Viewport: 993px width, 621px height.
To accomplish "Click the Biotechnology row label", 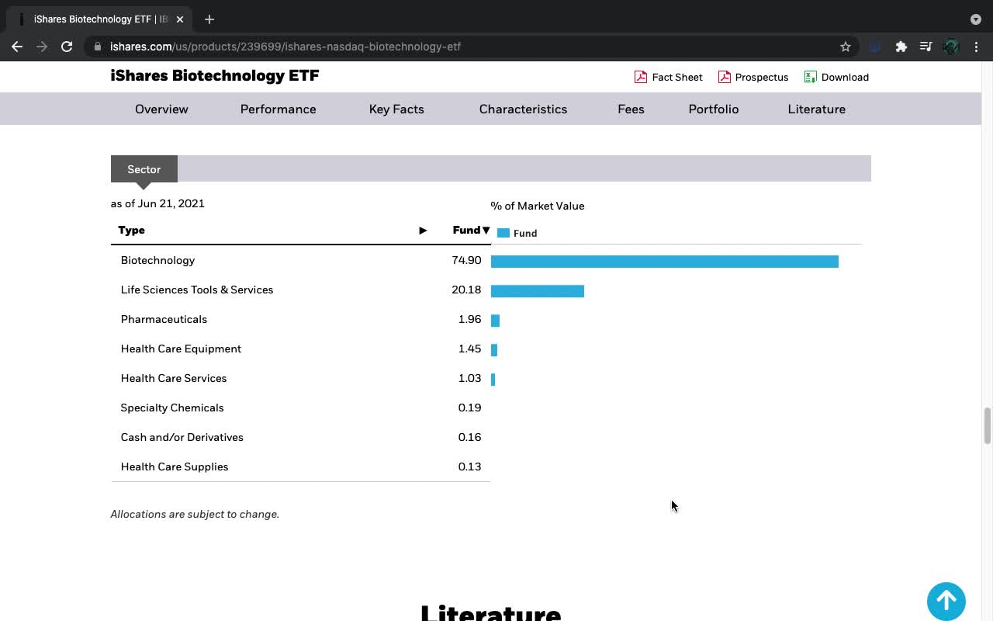I will pos(157,260).
